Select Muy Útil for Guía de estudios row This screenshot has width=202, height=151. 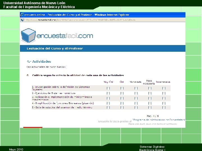(108, 107)
